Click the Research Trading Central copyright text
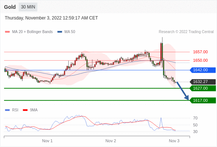217x147 pixels. click(x=186, y=32)
